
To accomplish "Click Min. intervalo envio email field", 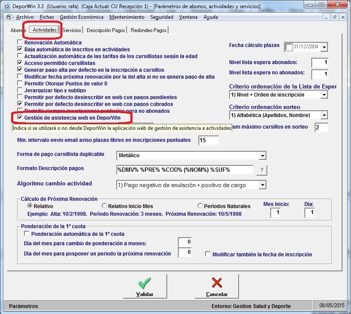I will [209, 141].
